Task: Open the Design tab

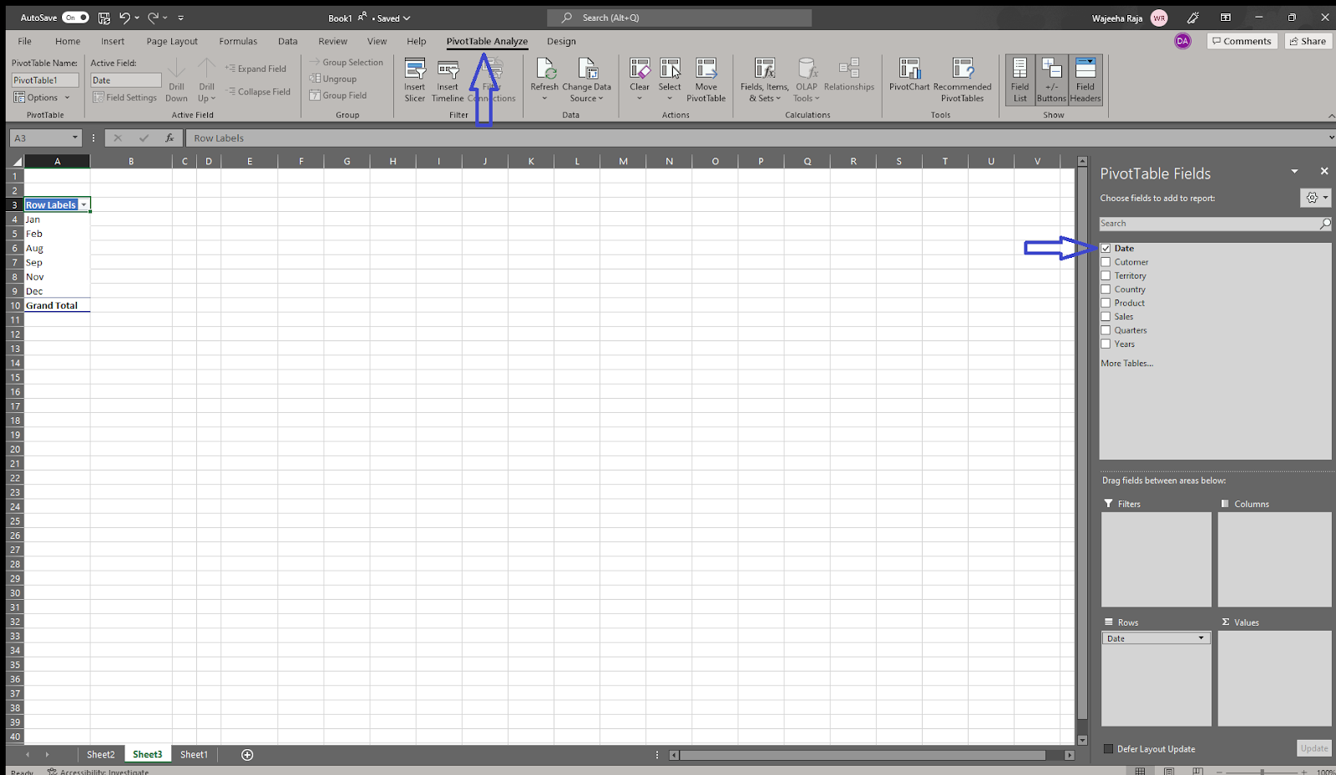Action: pyautogui.click(x=561, y=41)
